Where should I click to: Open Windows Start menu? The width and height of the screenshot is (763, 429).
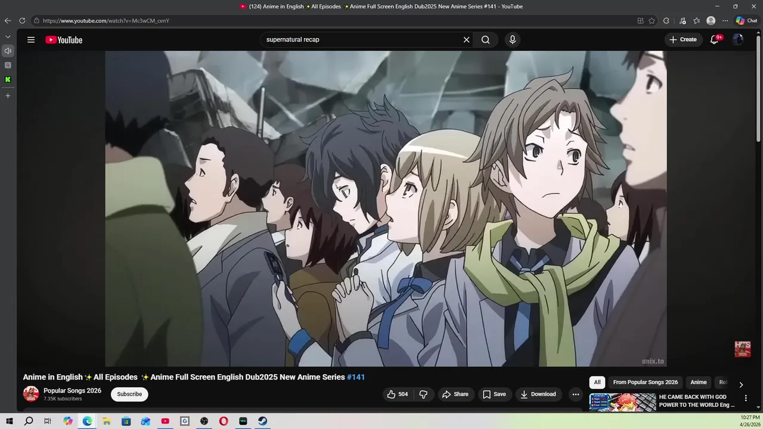[10, 421]
